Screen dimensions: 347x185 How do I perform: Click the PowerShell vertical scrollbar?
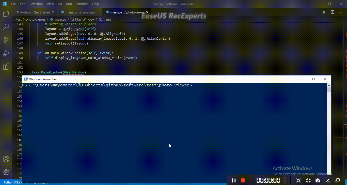329,129
